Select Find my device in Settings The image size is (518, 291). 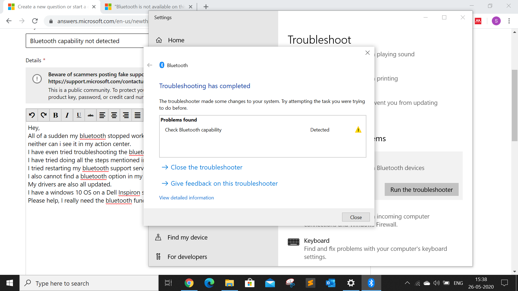187,237
